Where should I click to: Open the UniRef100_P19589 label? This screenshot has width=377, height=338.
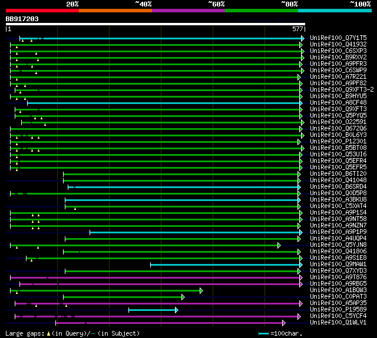[338, 310]
